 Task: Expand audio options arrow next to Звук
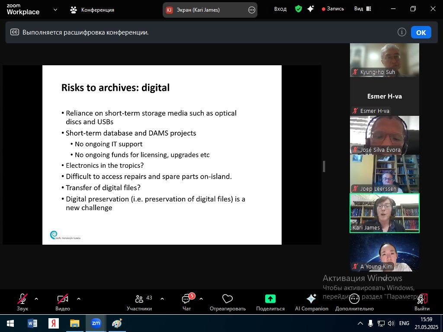(36, 299)
